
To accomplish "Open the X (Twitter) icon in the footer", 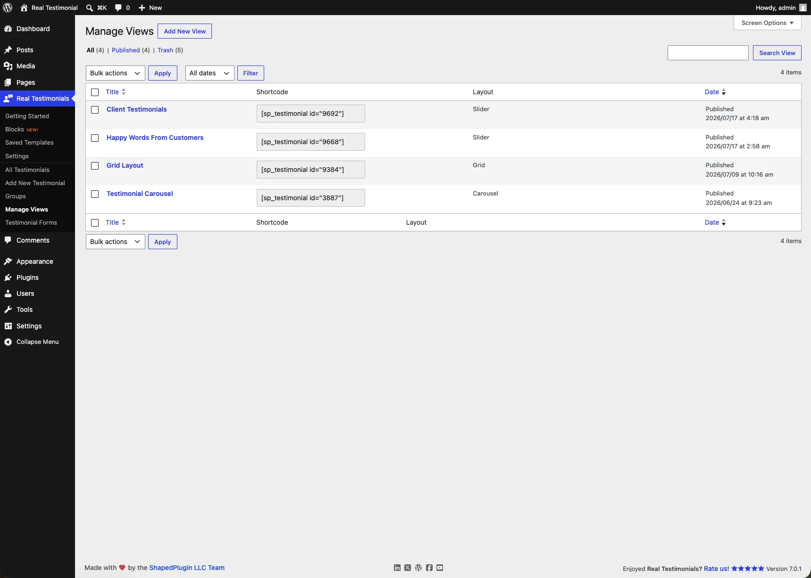I will pos(408,568).
